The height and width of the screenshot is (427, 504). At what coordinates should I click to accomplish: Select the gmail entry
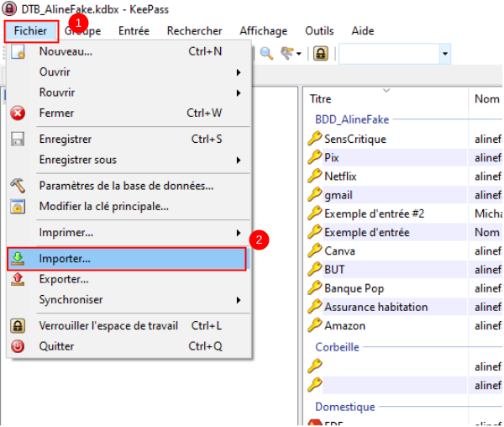pyautogui.click(x=339, y=195)
